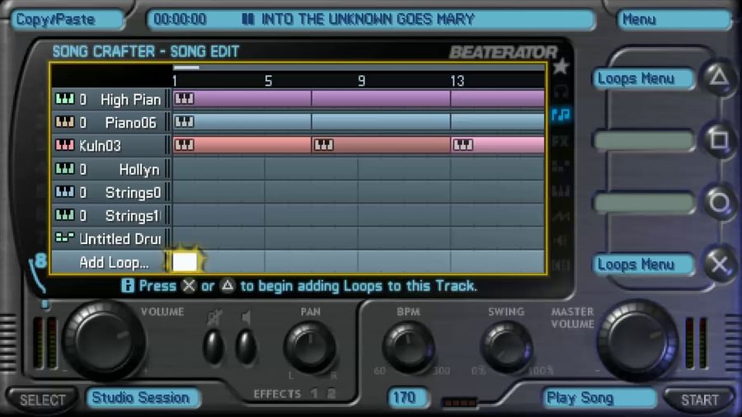Click the pause icon before the song title
742x417 pixels.
tap(248, 20)
